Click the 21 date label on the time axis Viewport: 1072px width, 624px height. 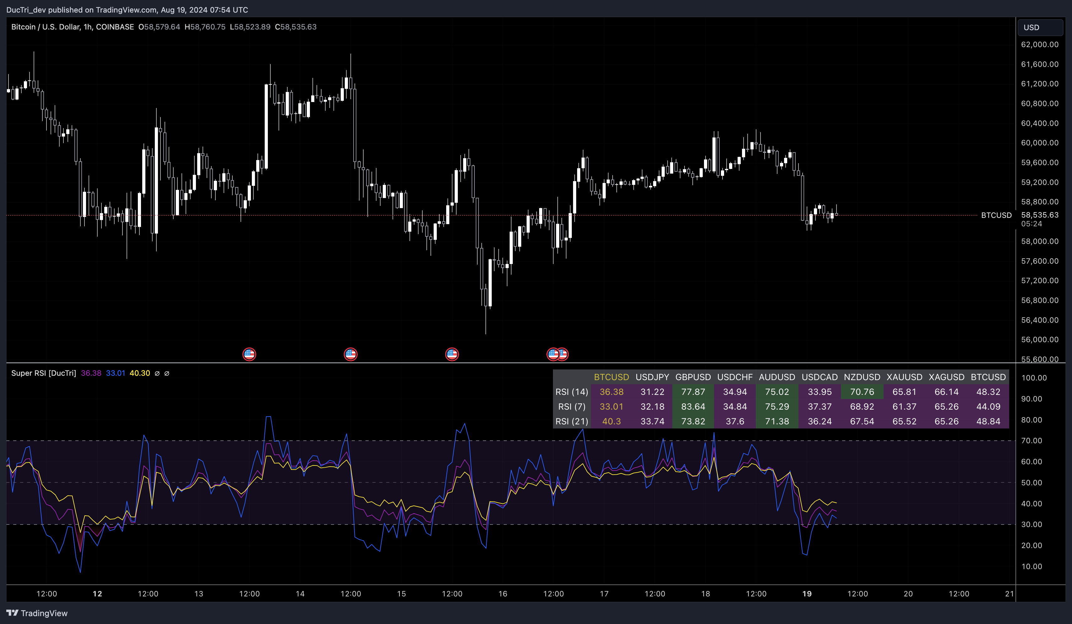tap(1010, 593)
